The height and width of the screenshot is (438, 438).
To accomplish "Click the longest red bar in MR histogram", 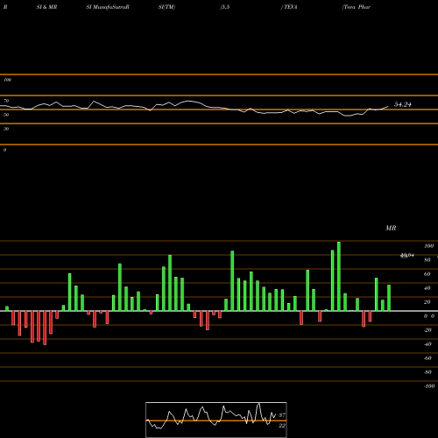I will tap(45, 328).
